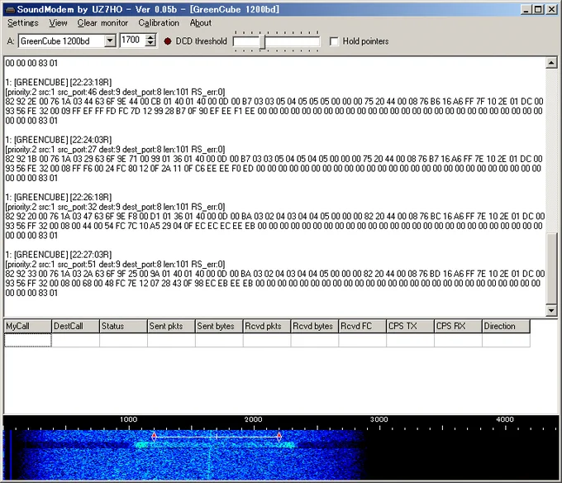Select the empty cell under MyCall
This screenshot has width=562, height=483.
(27, 340)
